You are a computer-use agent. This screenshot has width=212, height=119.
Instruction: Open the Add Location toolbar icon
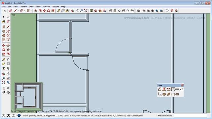pyautogui.click(x=91, y=11)
